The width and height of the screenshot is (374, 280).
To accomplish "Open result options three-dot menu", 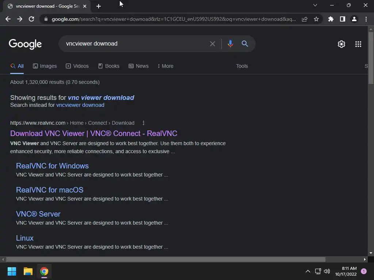I will (x=143, y=123).
